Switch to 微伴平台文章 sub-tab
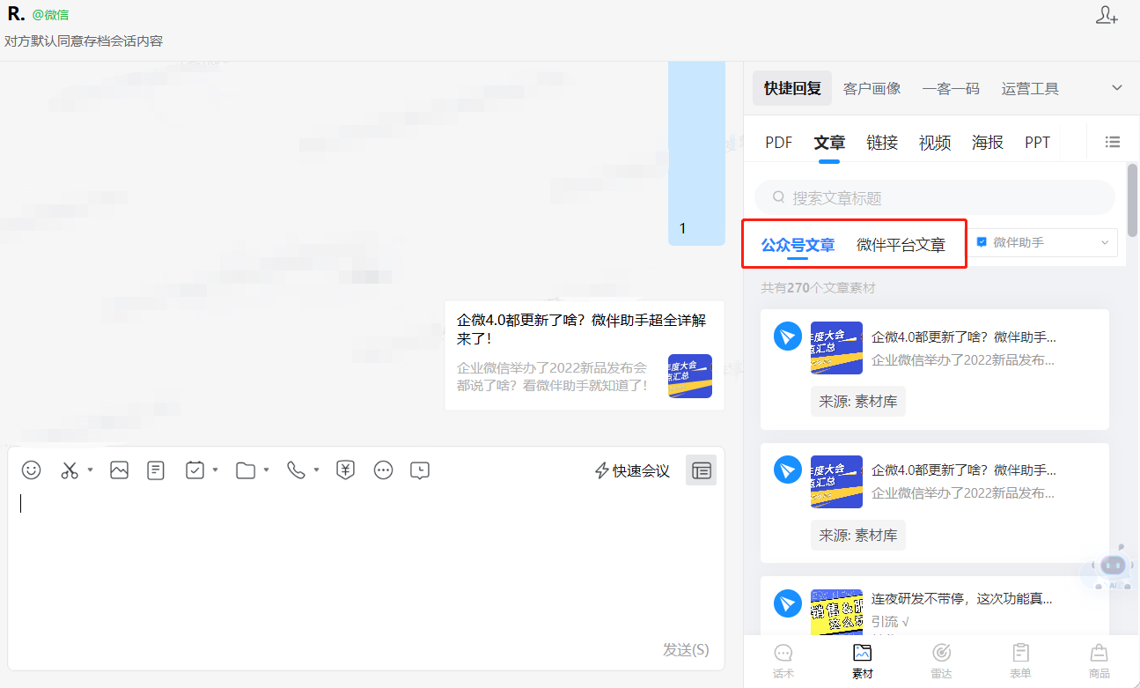1140x688 pixels. click(901, 245)
